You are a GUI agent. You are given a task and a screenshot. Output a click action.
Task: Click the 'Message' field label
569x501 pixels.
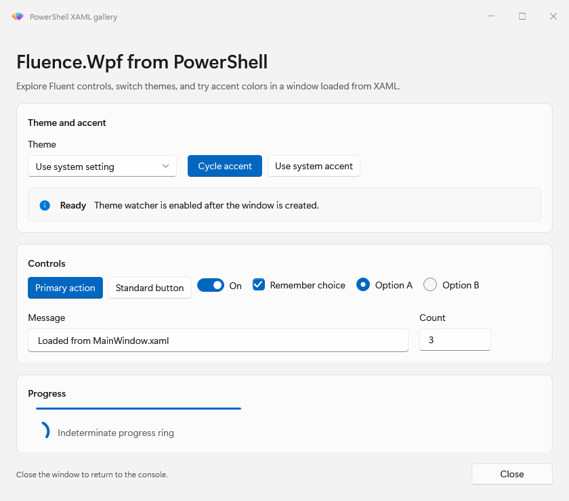click(47, 318)
